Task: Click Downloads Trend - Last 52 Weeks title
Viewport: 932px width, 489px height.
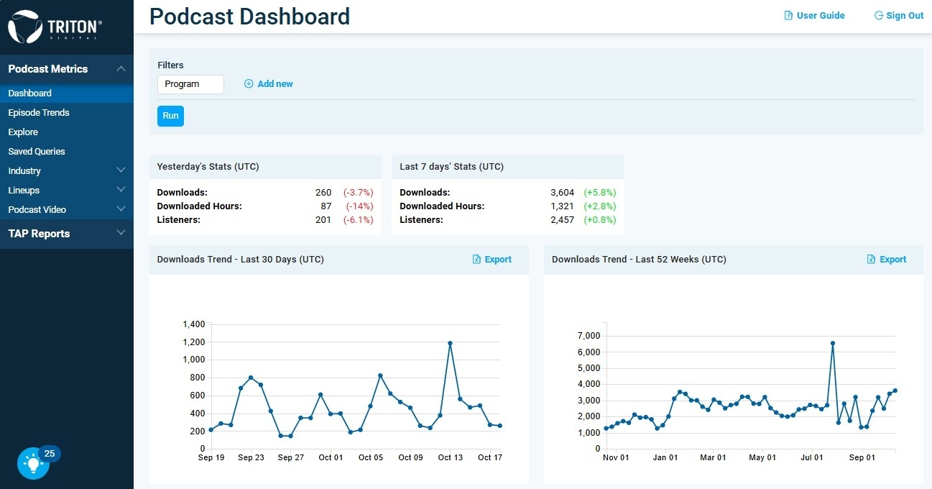Action: [x=639, y=260]
